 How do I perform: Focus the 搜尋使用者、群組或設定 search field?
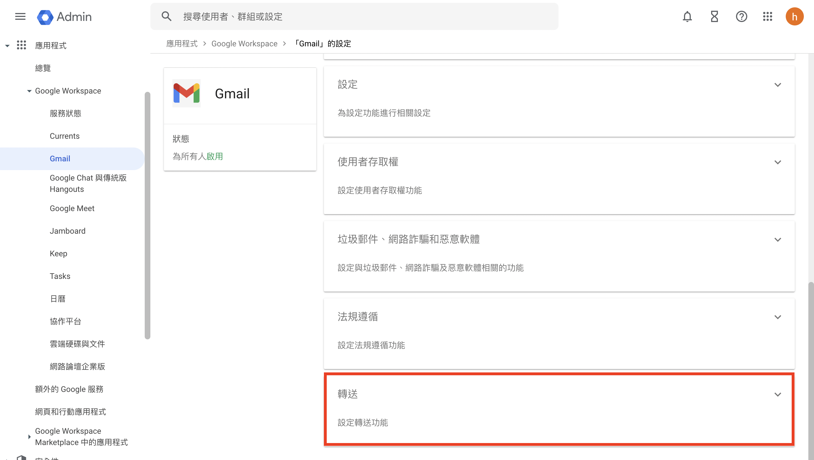click(x=354, y=16)
